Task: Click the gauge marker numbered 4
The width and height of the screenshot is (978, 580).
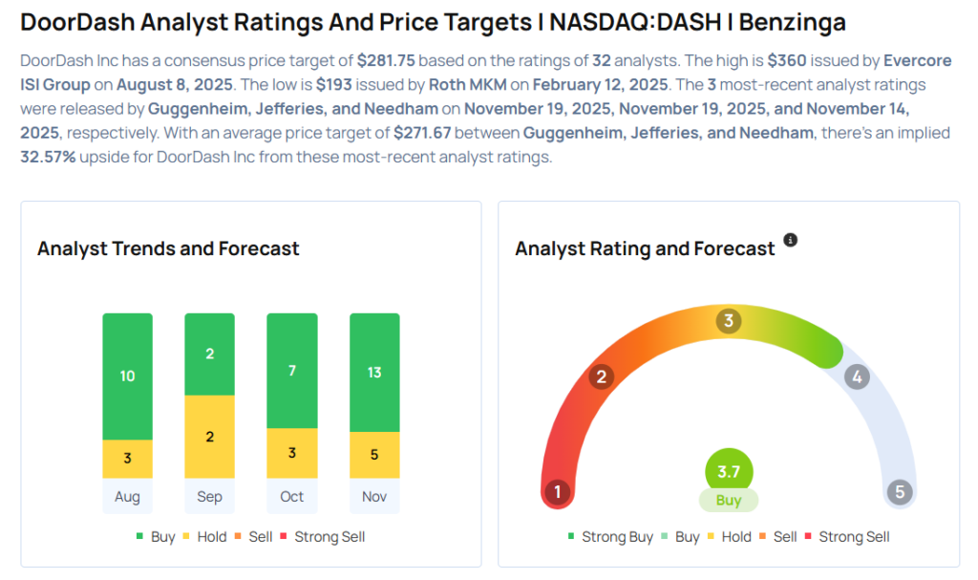Action: click(x=857, y=376)
